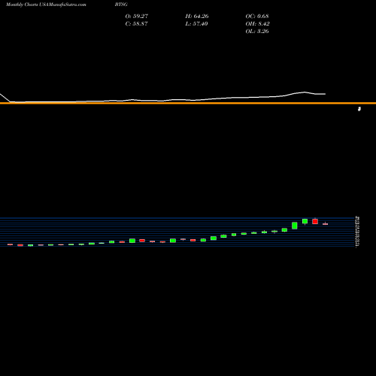Click the large red candlestick near the peak
Screen dimensions: 376x376
click(x=315, y=221)
